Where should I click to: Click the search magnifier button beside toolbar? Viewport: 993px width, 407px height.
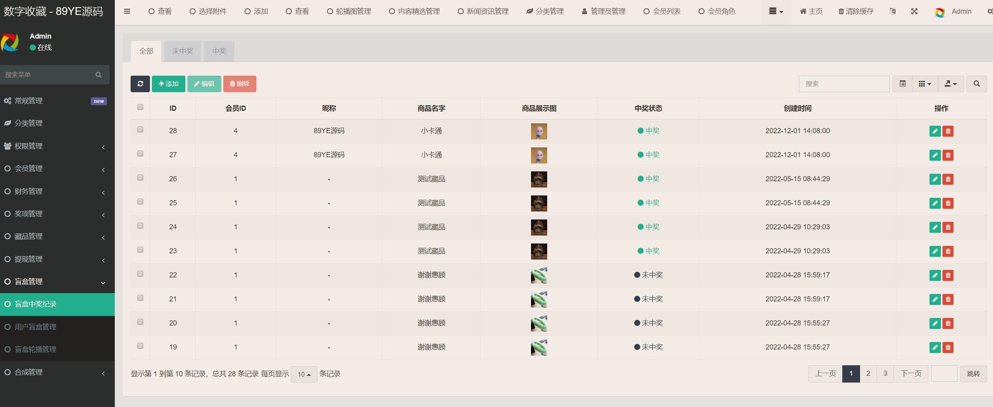pyautogui.click(x=976, y=84)
